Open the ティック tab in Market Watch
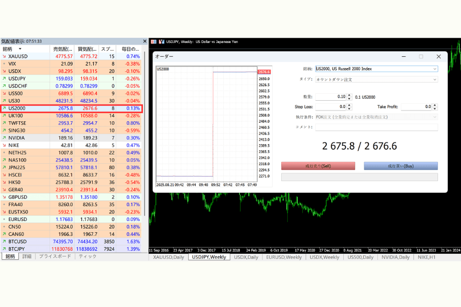 tap(87, 256)
